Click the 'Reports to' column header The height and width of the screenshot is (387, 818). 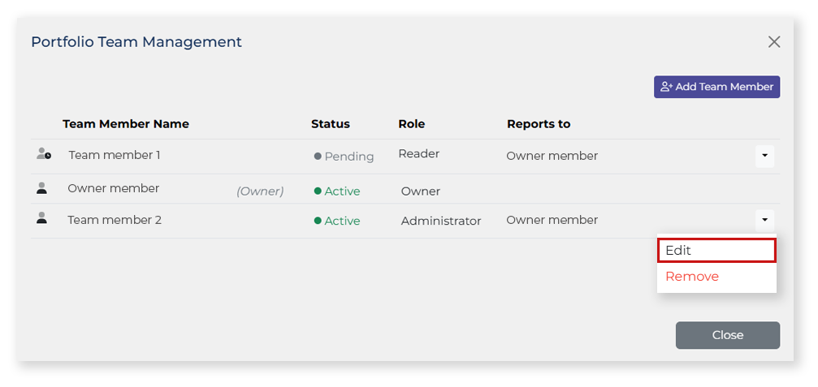[539, 124]
